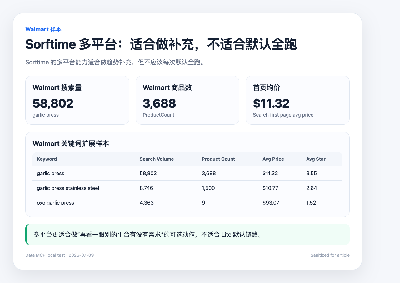The width and height of the screenshot is (400, 283).
Task: Click the 1.52 avg star cell
Action: pos(311,203)
